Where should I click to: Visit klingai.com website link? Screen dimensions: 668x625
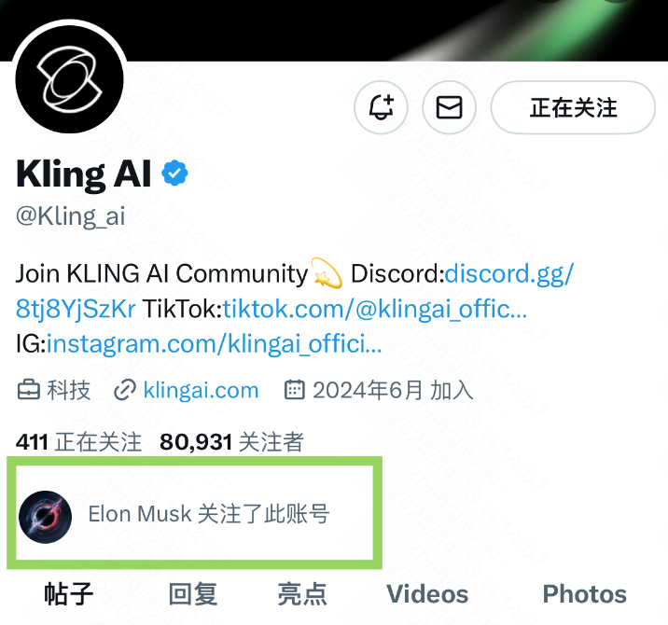pos(201,390)
